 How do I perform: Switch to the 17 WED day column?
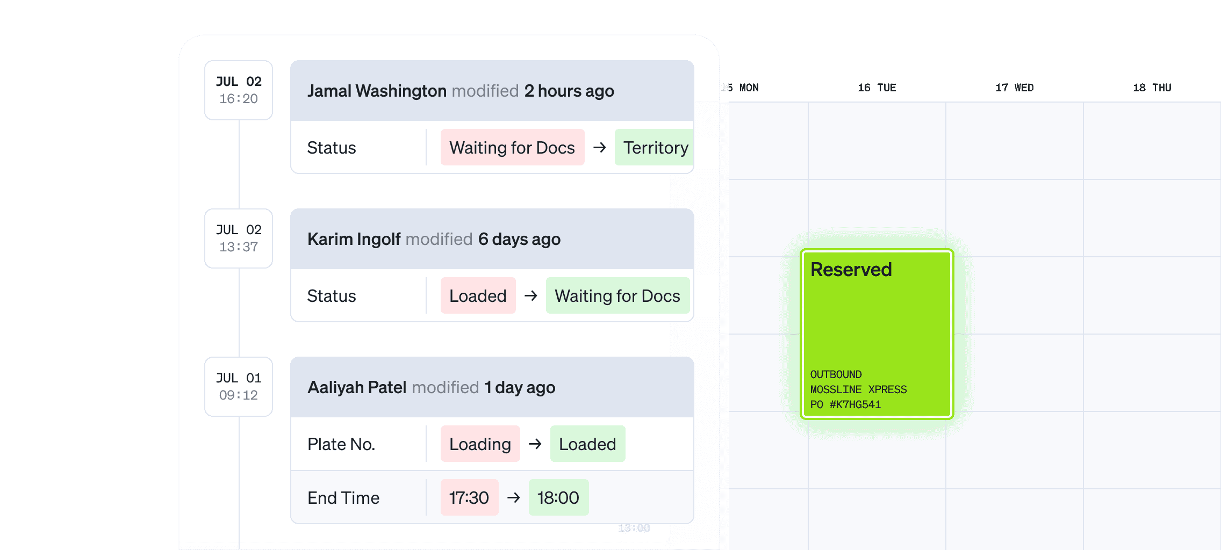1014,88
